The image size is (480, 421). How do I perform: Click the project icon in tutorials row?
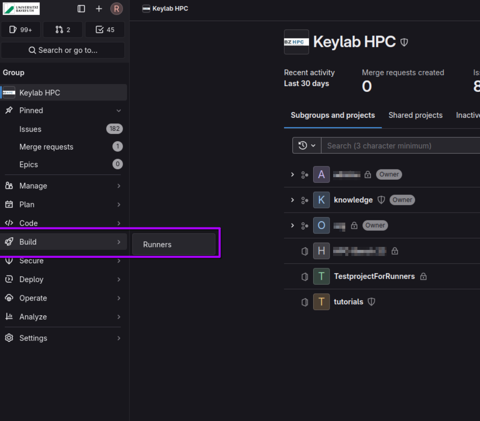(305, 302)
